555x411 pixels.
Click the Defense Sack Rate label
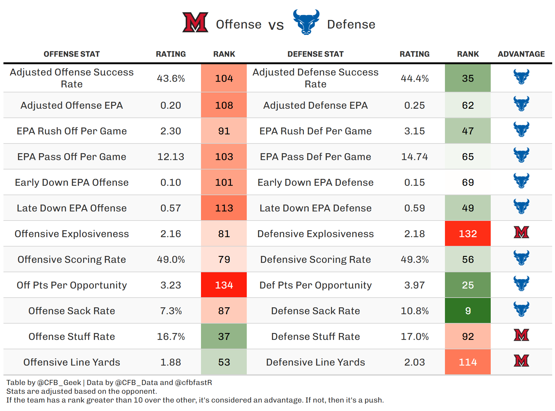pos(315,311)
